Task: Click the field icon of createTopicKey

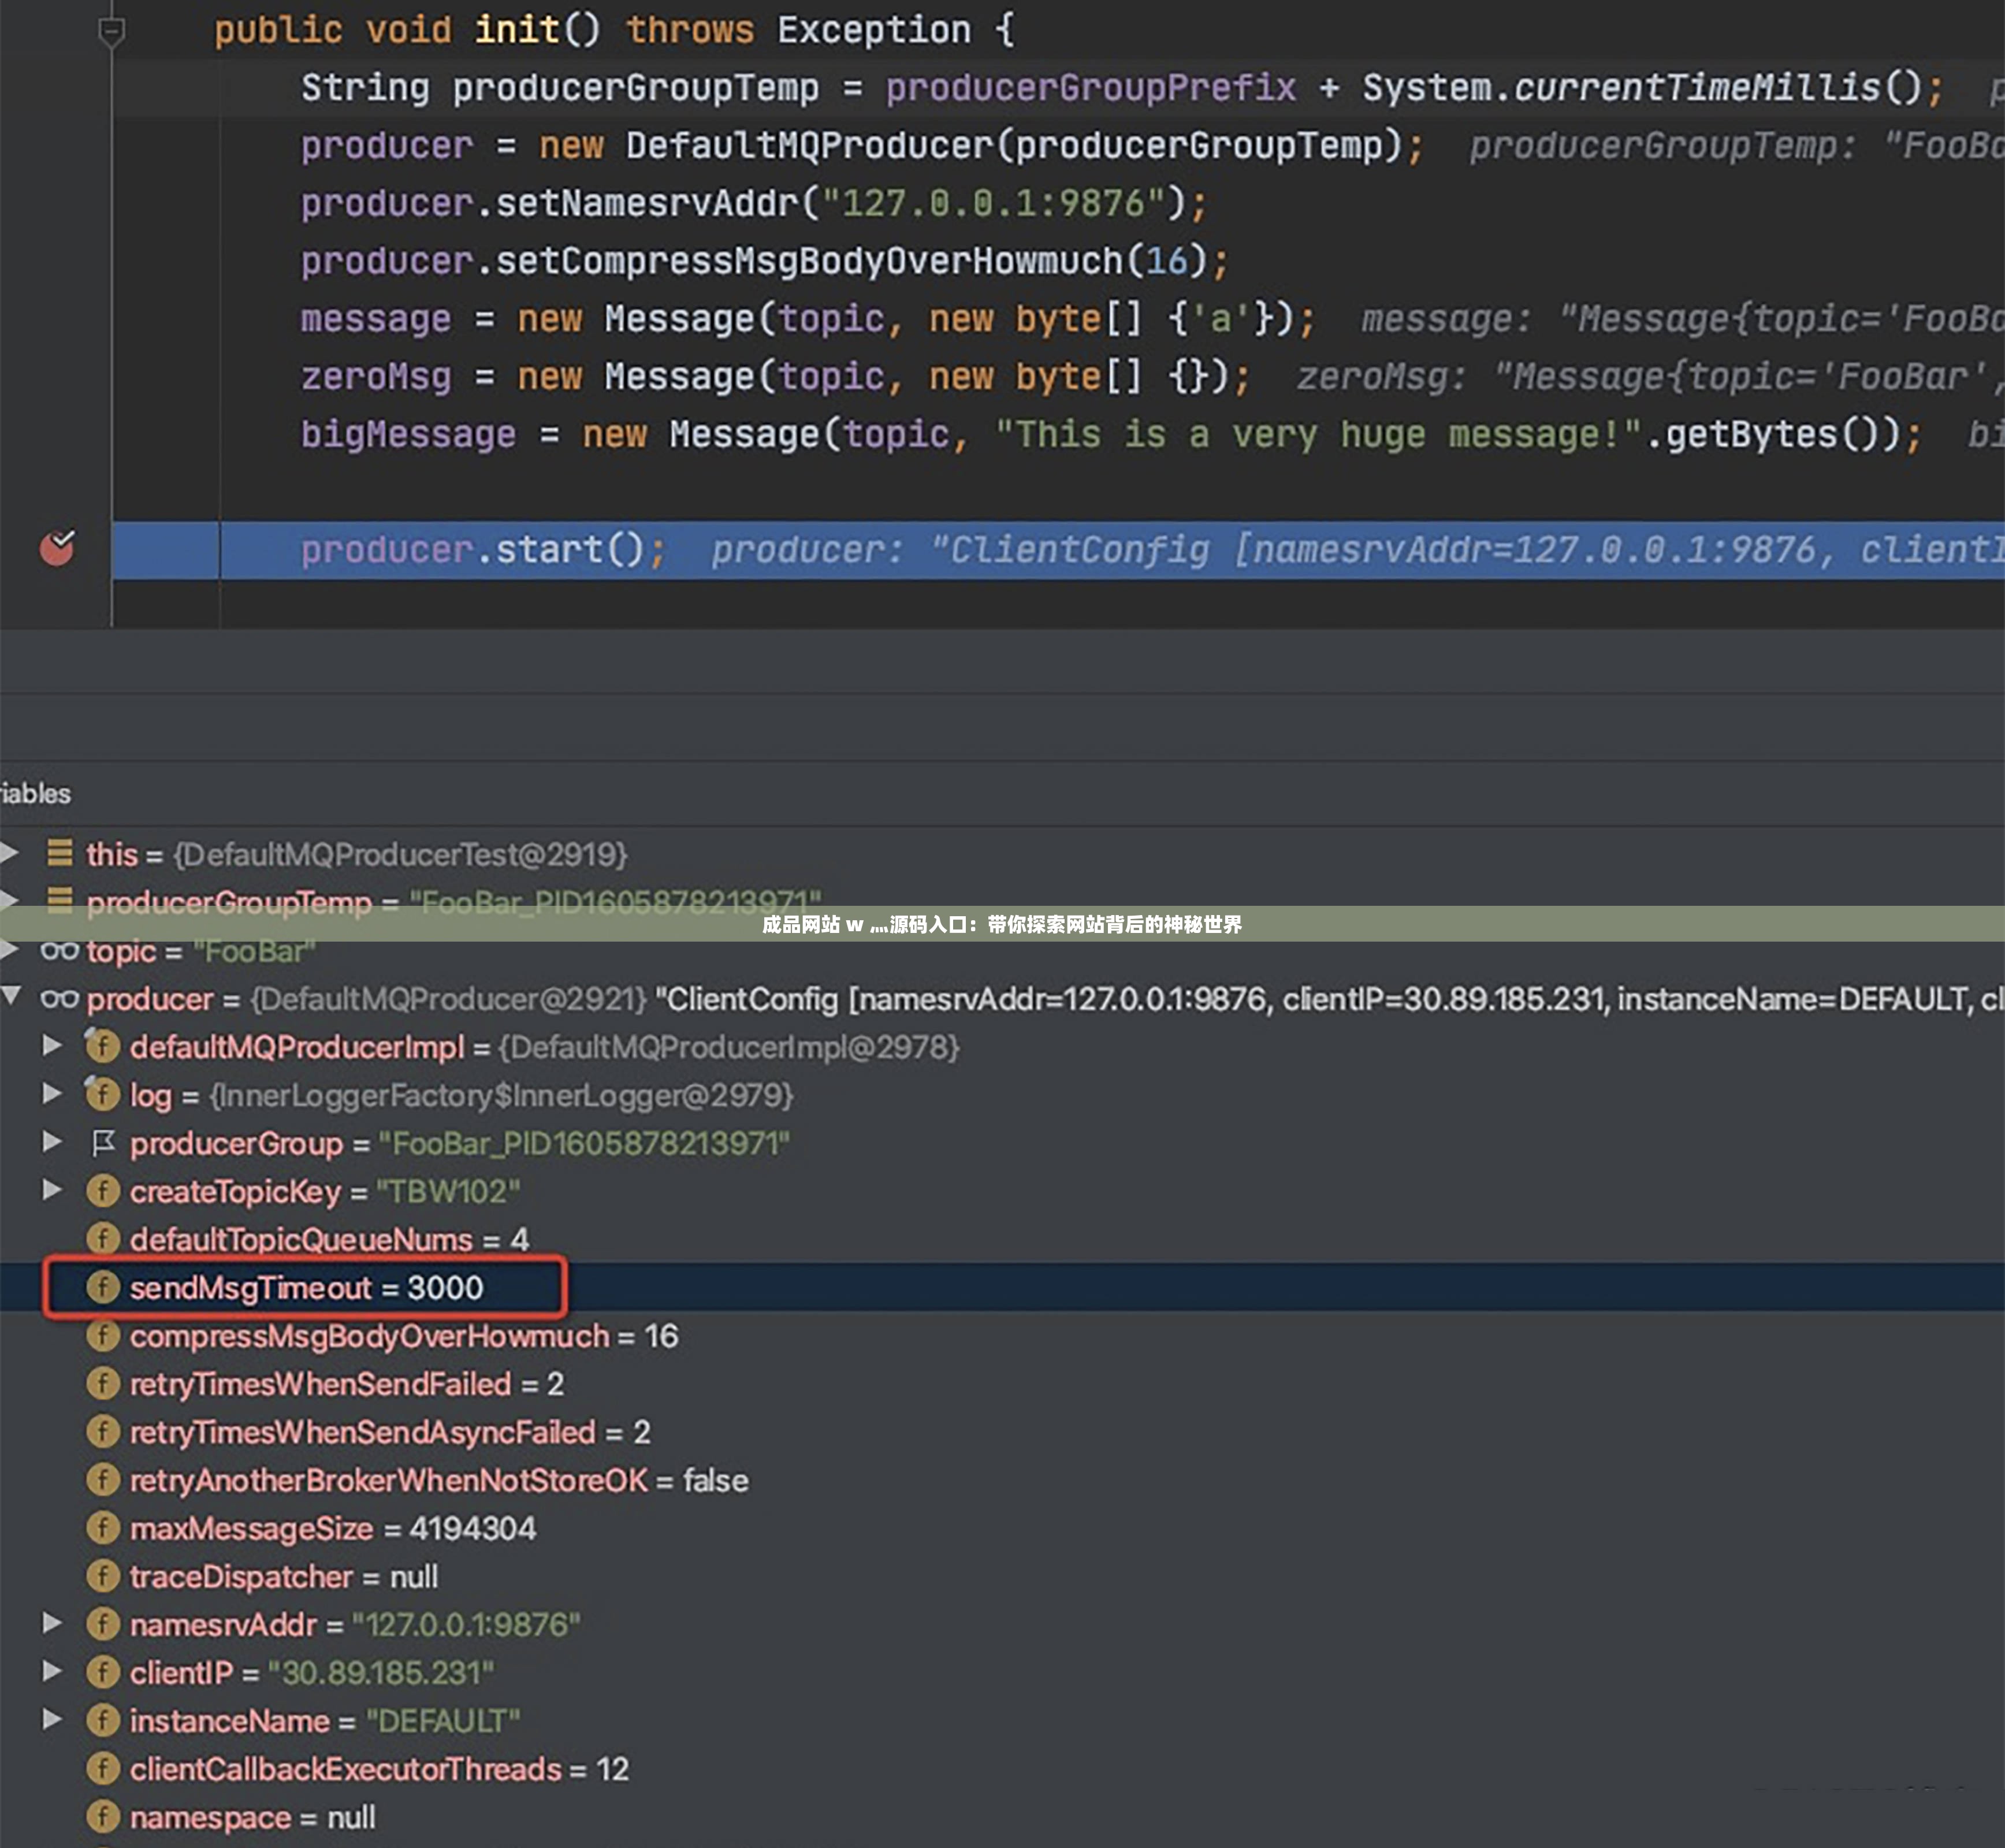Action: click(103, 1190)
